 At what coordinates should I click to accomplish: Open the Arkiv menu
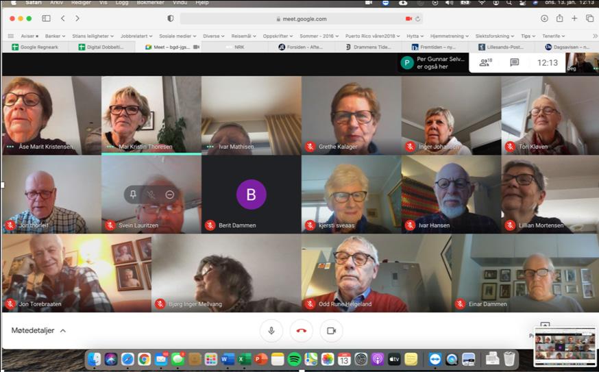pyautogui.click(x=56, y=3)
